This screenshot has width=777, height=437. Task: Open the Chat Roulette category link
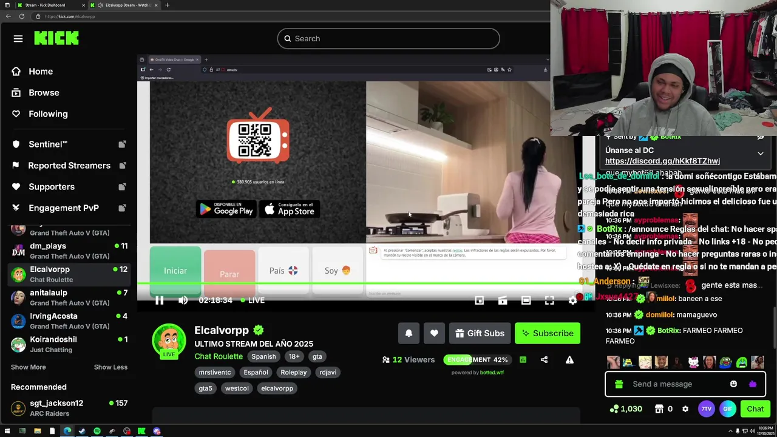tap(219, 357)
